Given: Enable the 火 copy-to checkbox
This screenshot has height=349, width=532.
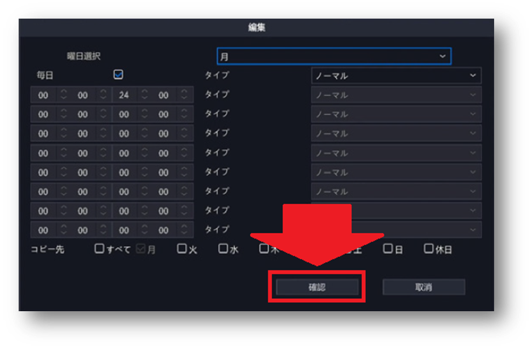Looking at the screenshot, I should (182, 249).
